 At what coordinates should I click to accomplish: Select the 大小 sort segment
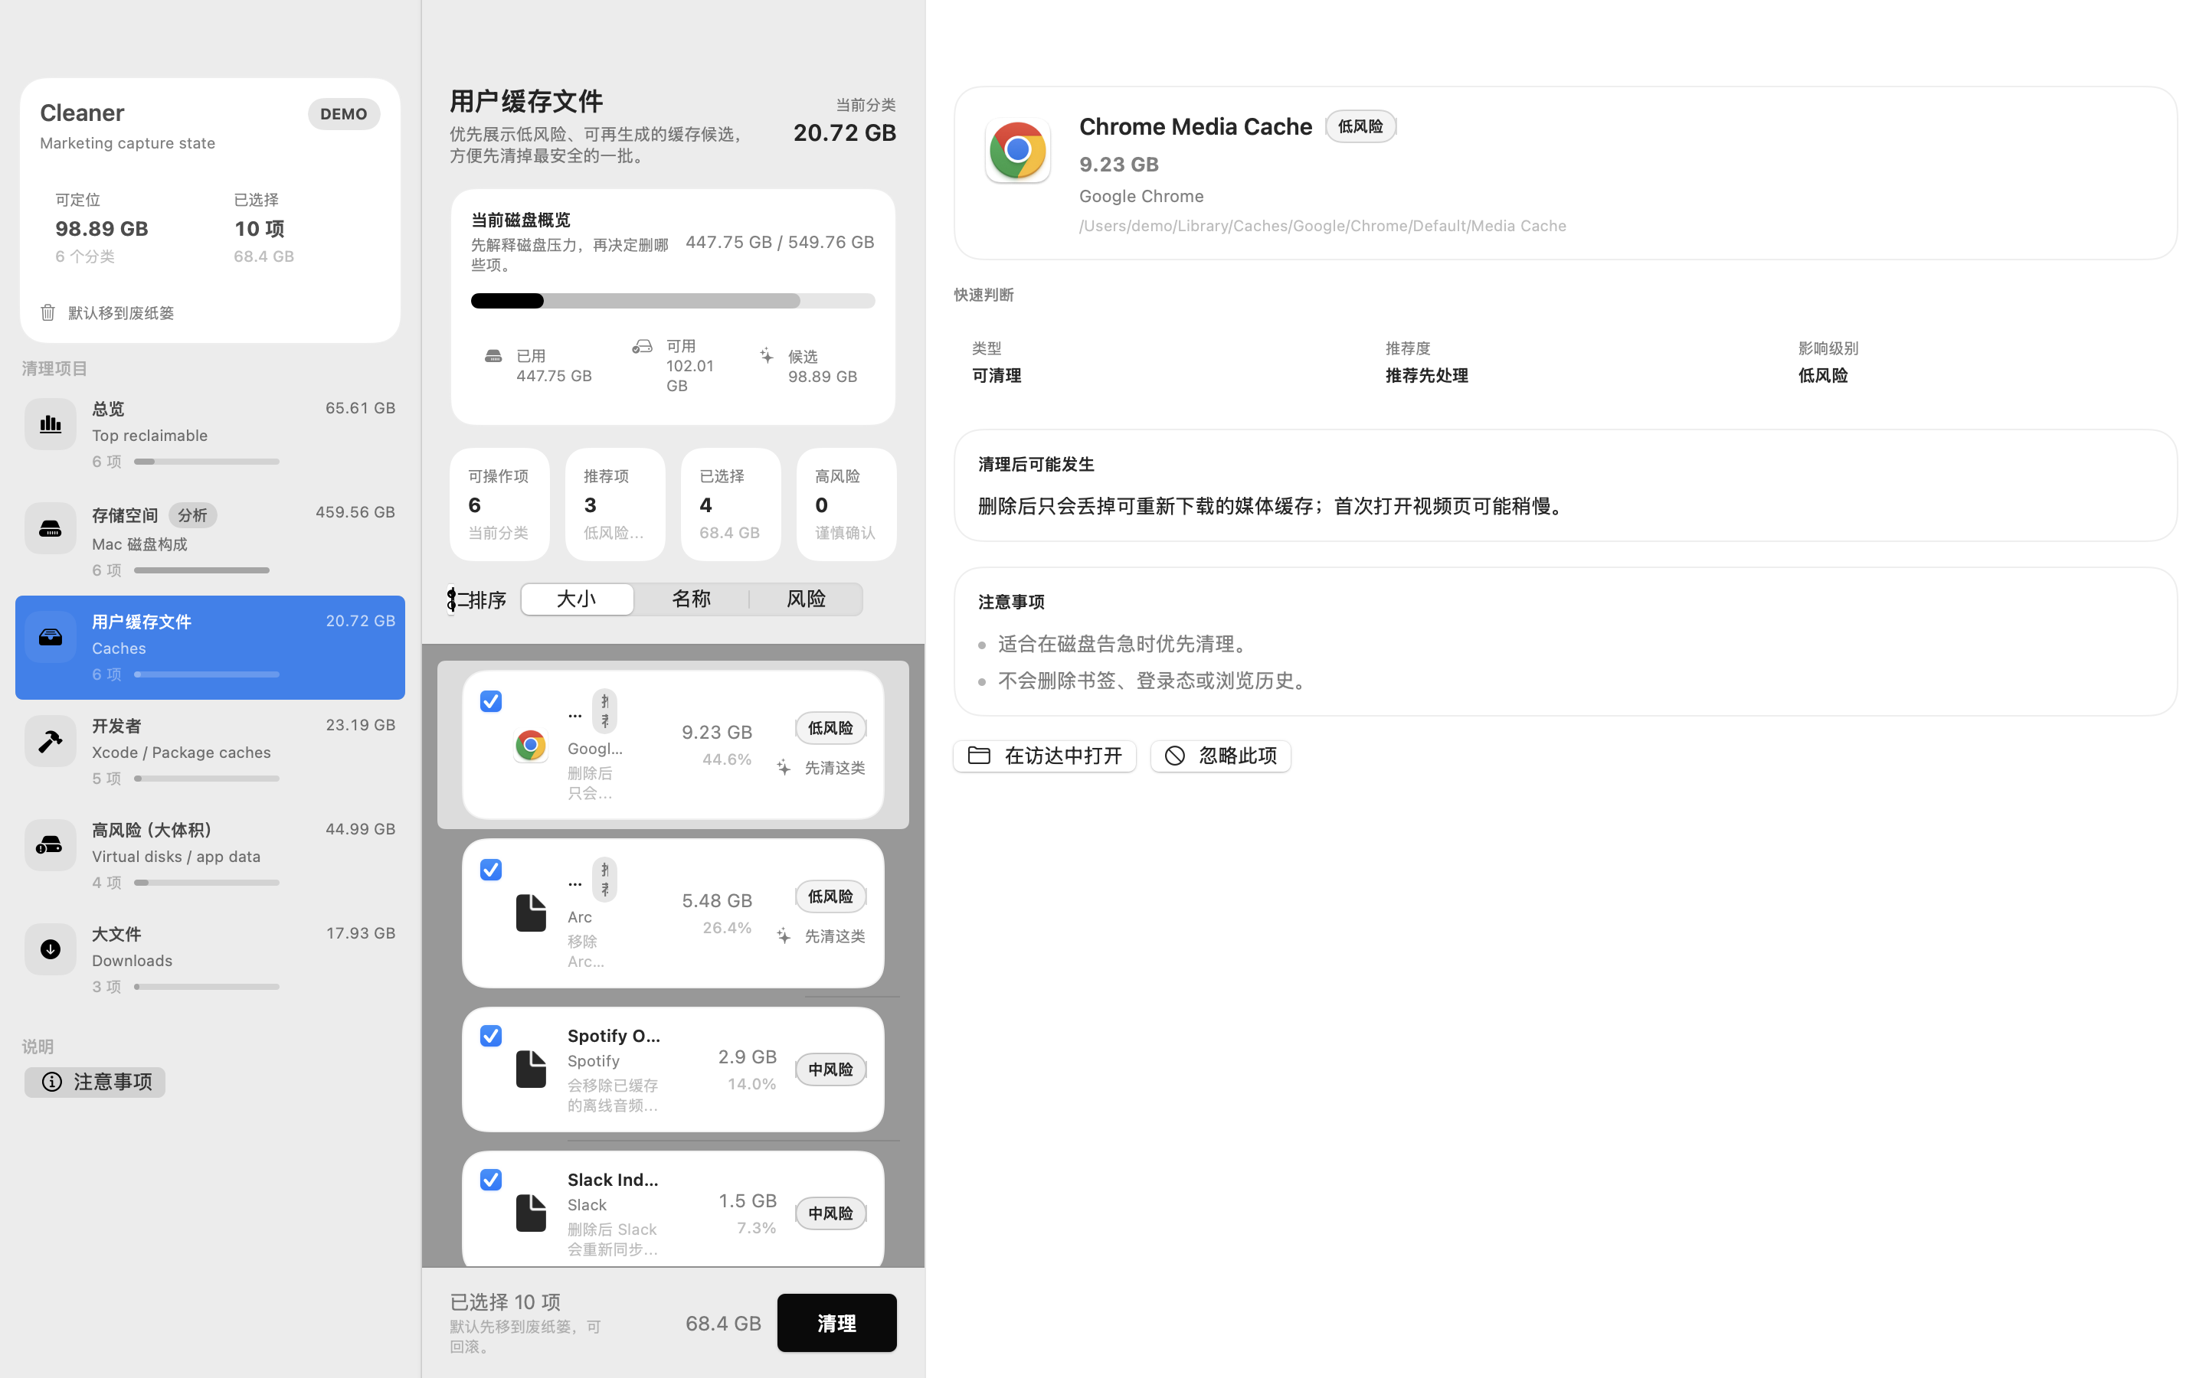(577, 599)
